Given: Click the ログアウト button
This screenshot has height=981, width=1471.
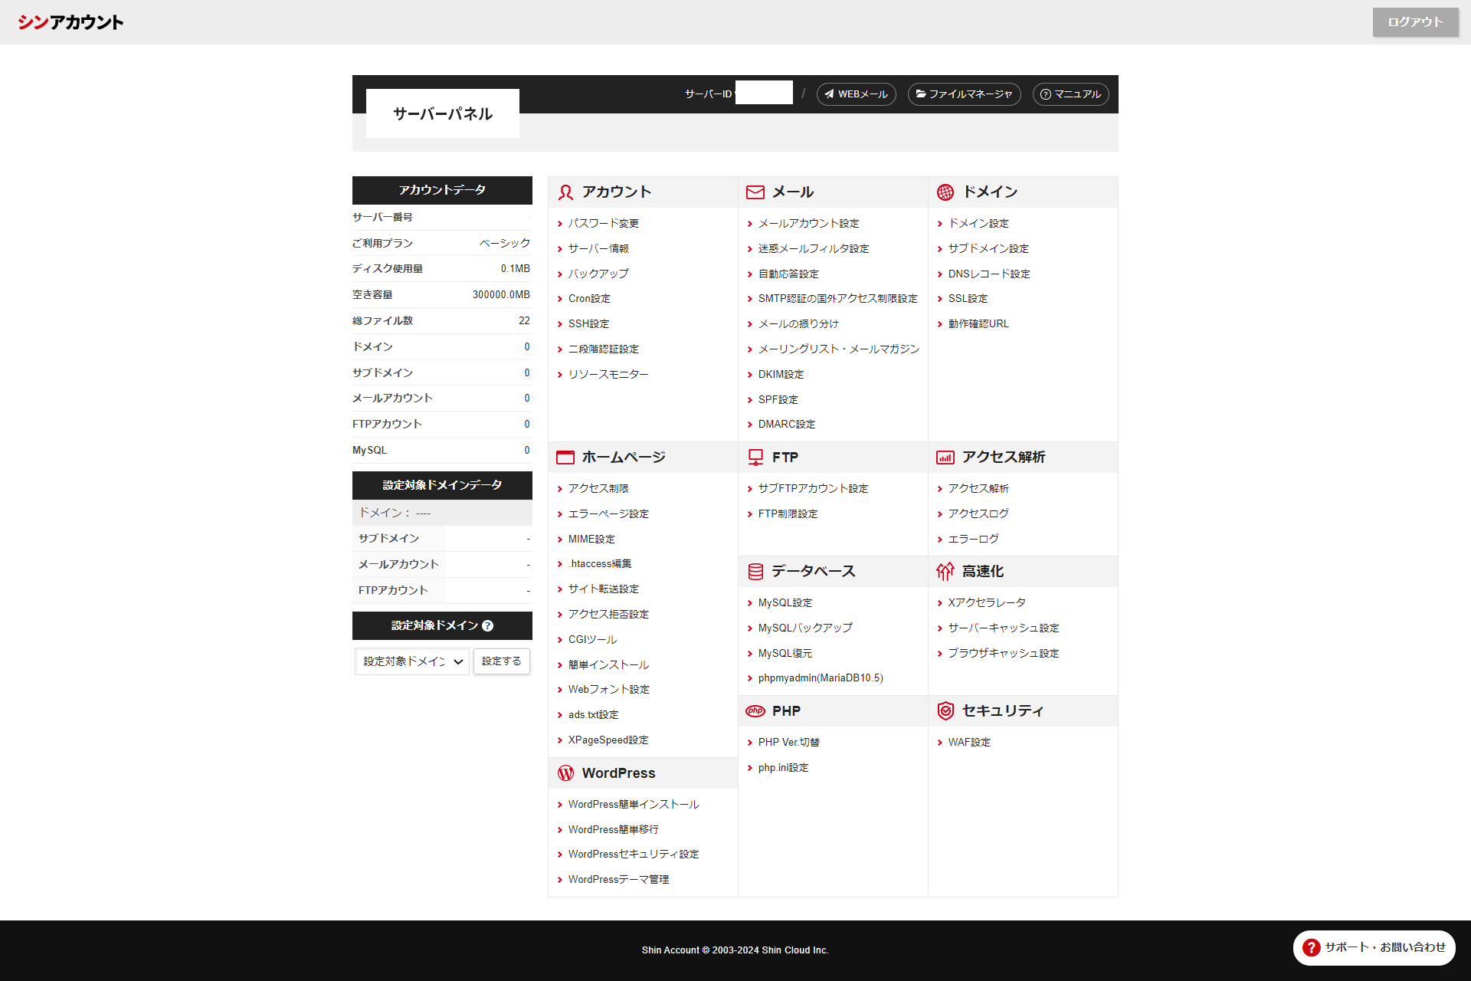Looking at the screenshot, I should (1414, 22).
